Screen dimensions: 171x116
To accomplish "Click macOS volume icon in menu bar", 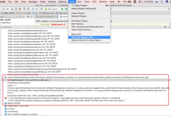I will 119,2.
